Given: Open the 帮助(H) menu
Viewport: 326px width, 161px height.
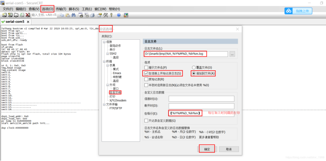Looking at the screenshot, I should [x=115, y=9].
